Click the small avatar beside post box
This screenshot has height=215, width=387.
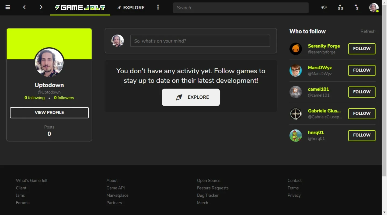[118, 41]
